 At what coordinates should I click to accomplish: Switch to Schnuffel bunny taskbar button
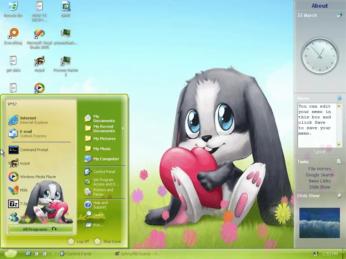tap(138, 254)
